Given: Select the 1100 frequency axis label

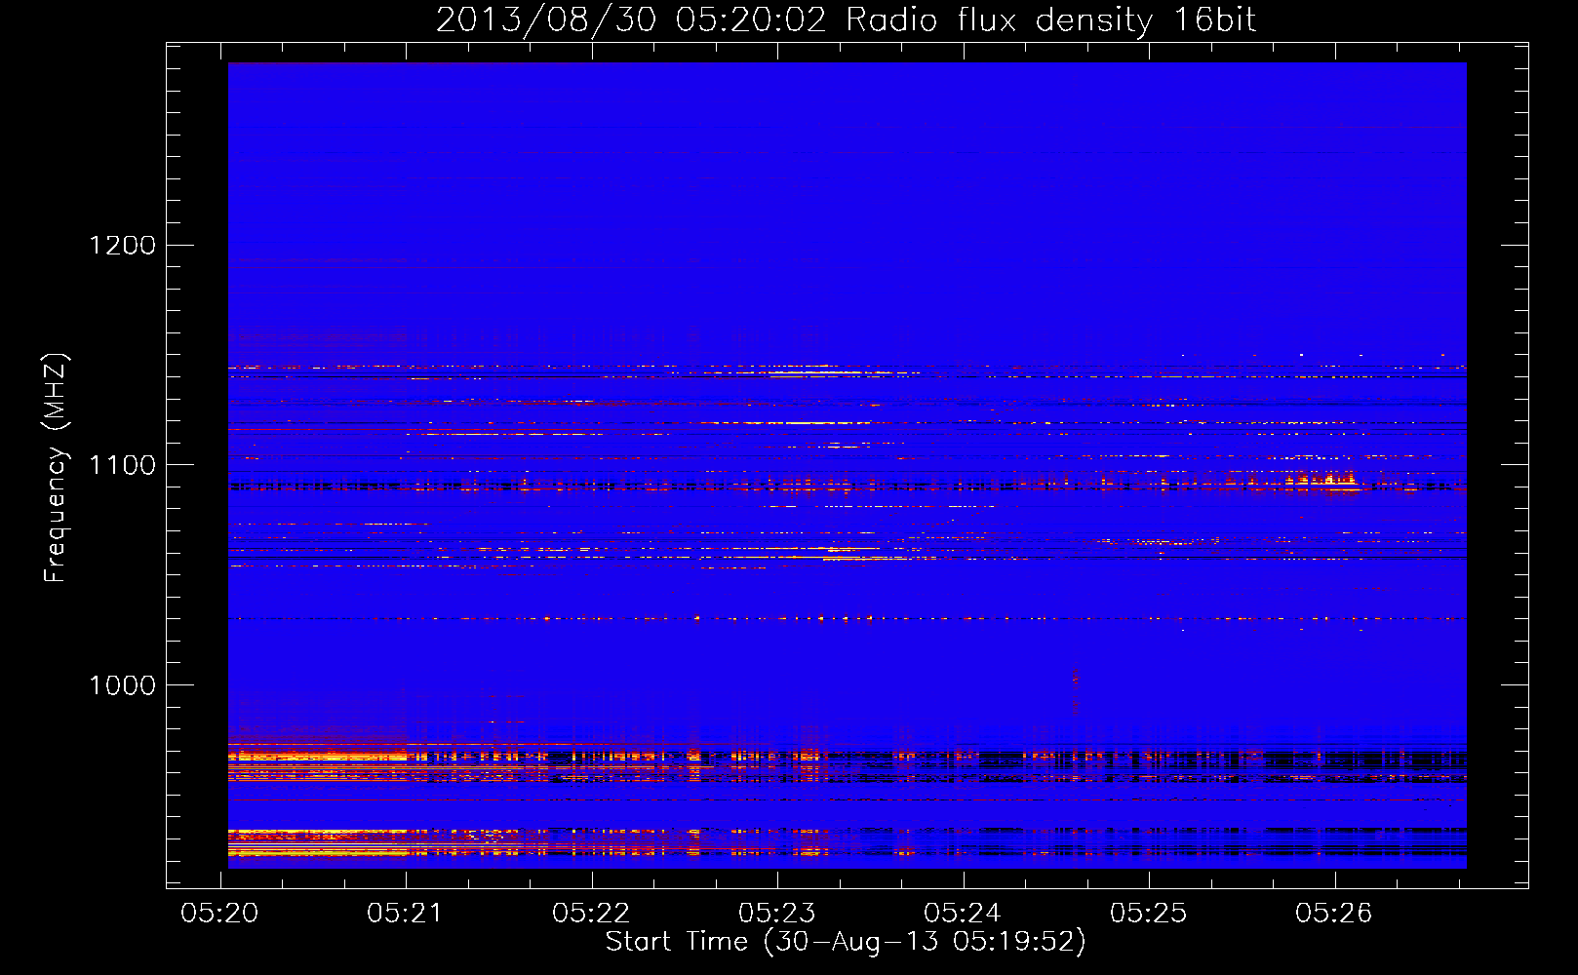Looking at the screenshot, I should tap(122, 465).
